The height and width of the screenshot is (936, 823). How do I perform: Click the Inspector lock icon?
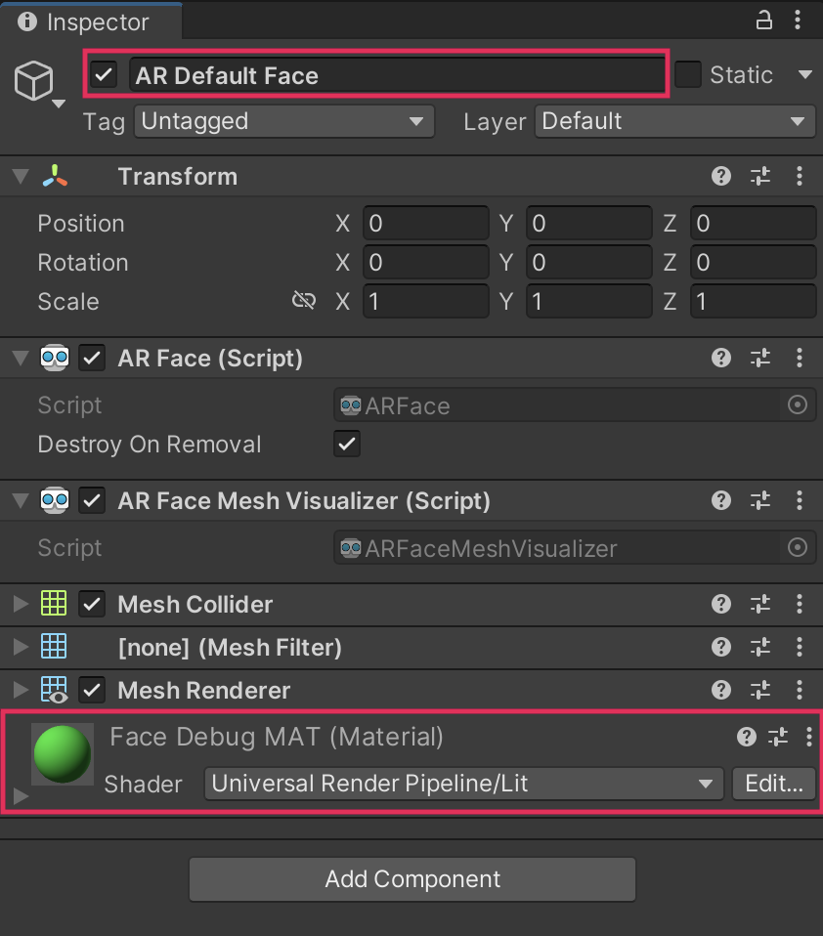tap(764, 21)
